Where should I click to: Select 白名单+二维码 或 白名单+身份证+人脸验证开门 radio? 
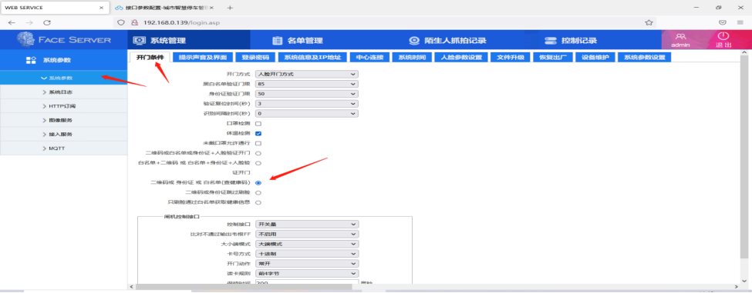(x=258, y=163)
